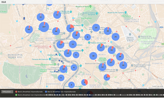Click the 18 cluster beside Villa Medici

click(70, 28)
